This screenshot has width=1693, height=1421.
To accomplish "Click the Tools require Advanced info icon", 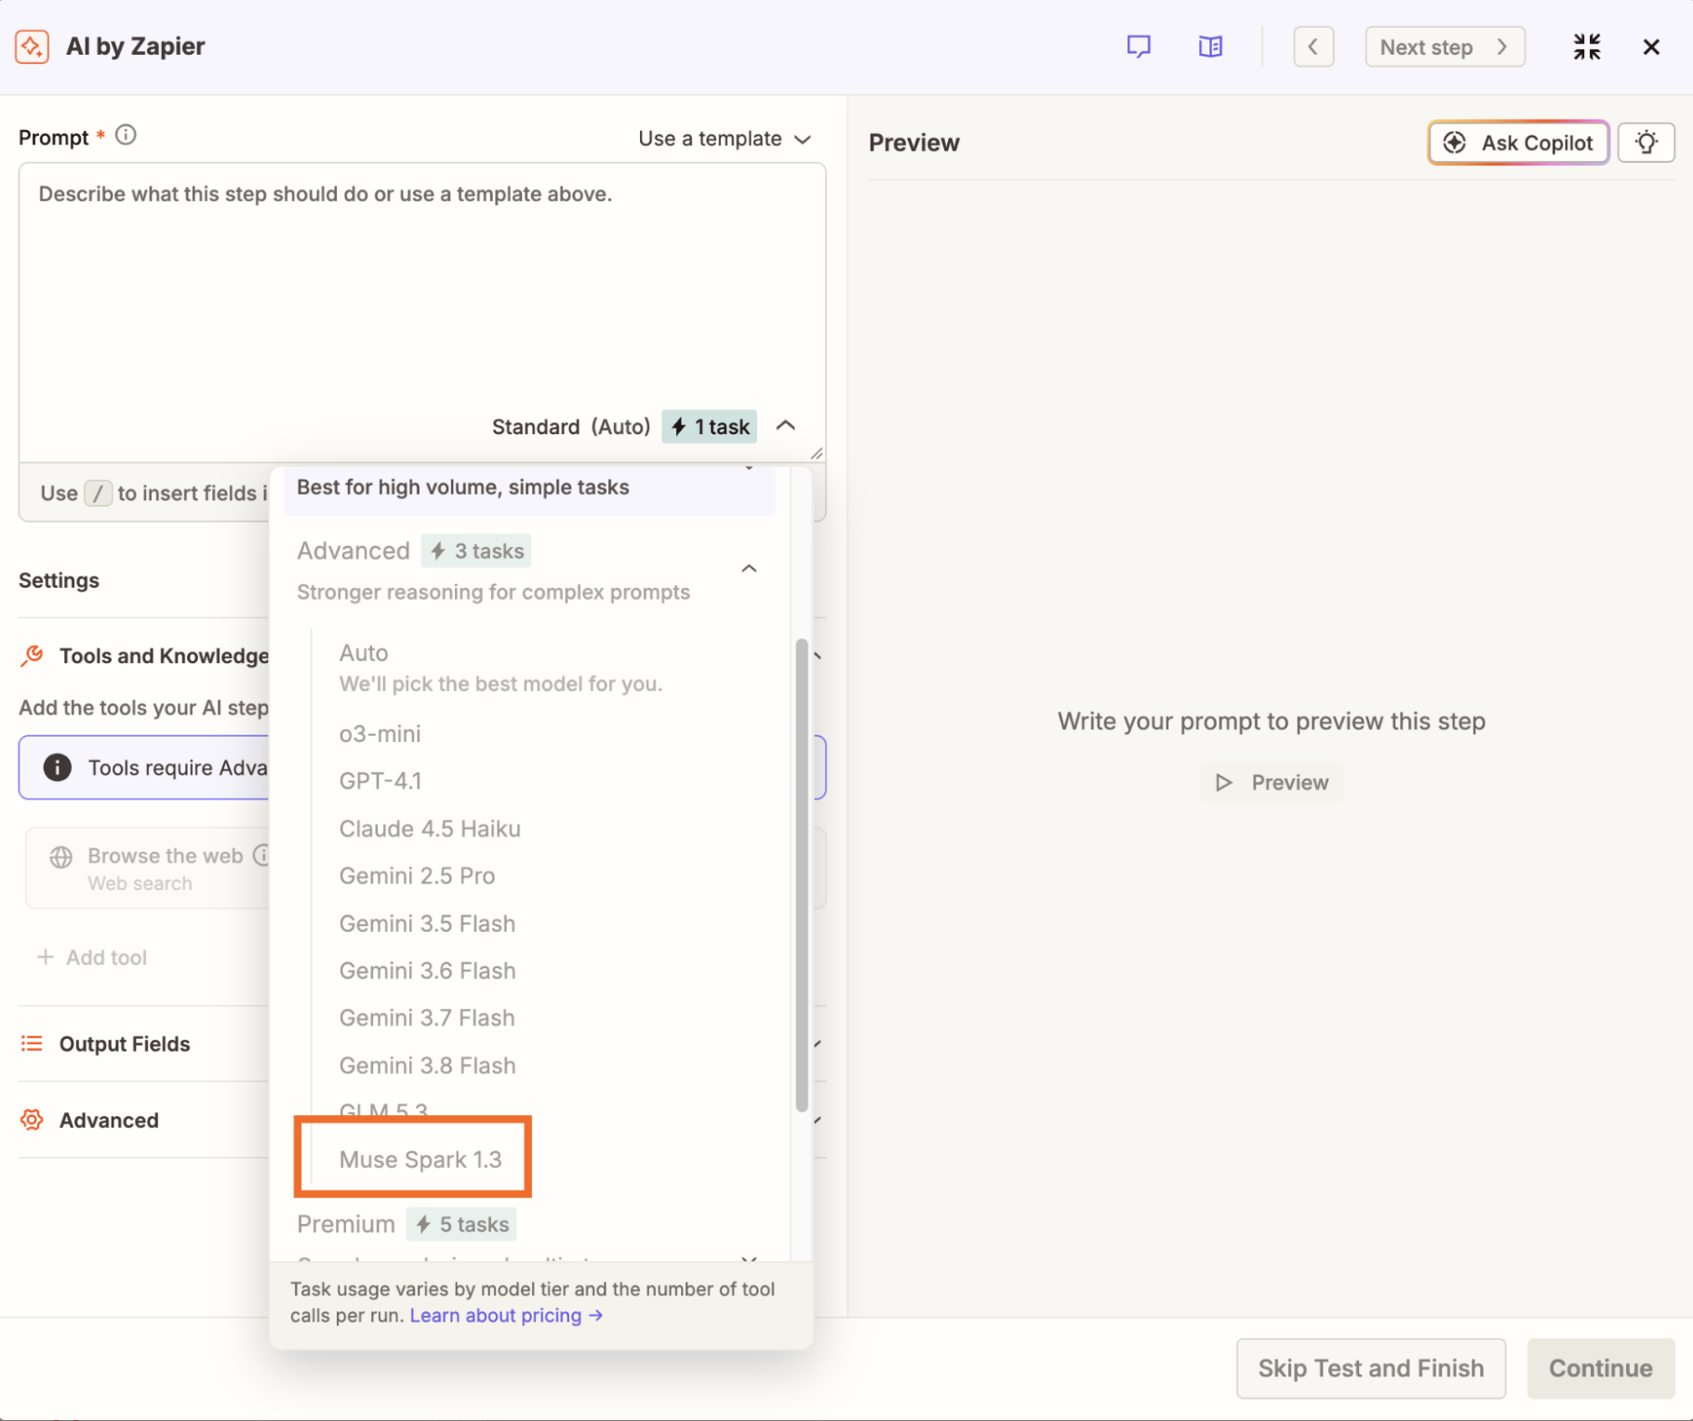I will [58, 768].
